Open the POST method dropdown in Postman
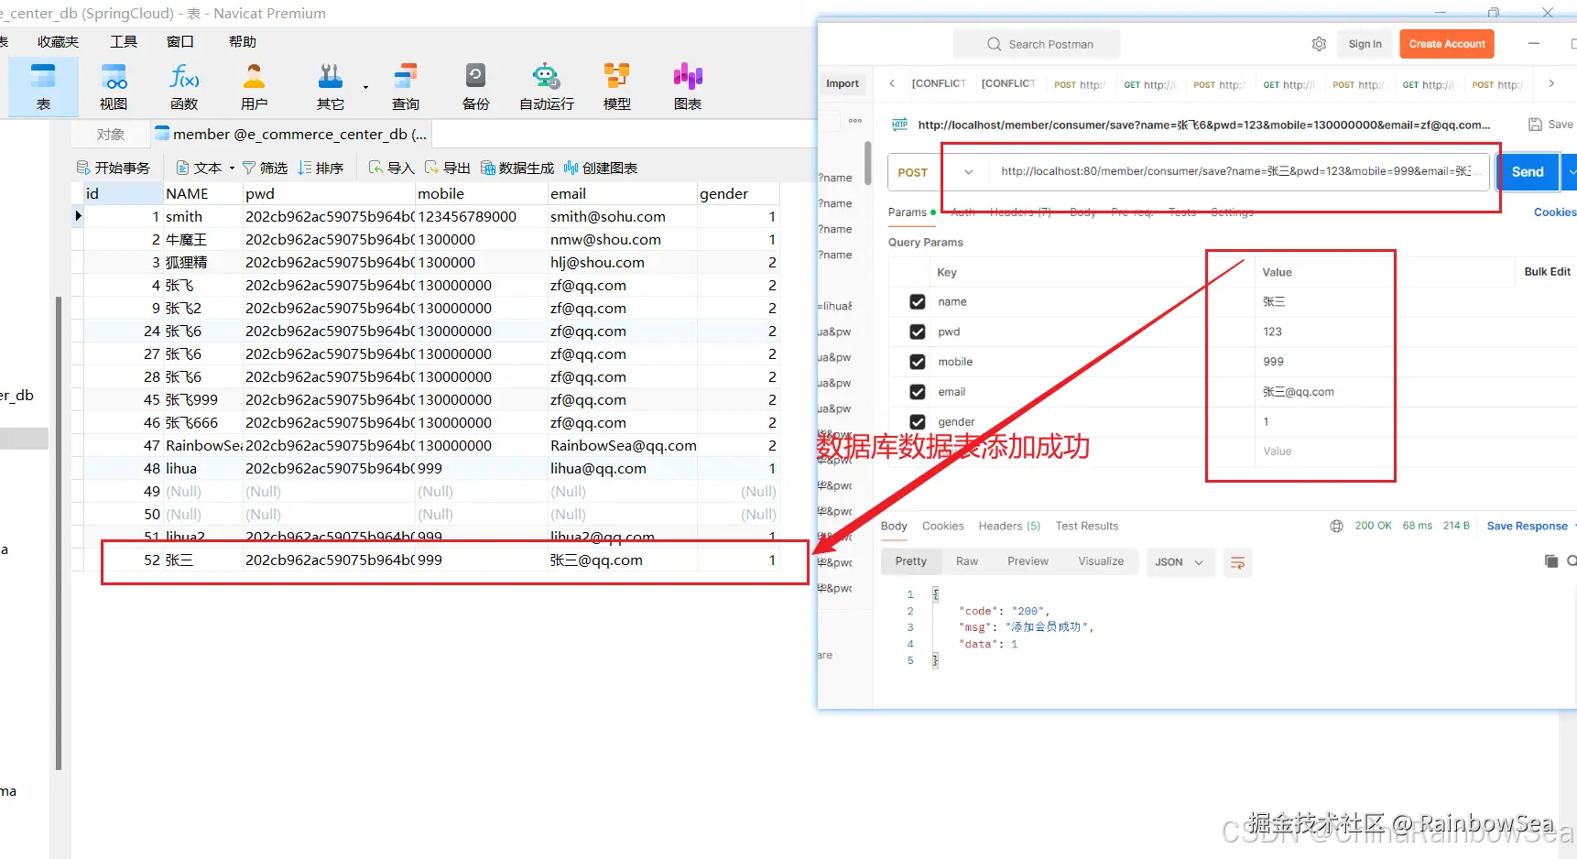This screenshot has width=1577, height=859. click(934, 172)
